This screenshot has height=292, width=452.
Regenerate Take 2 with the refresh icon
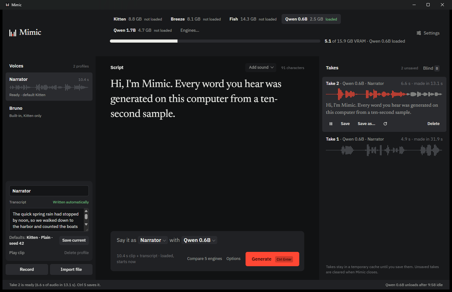point(385,124)
